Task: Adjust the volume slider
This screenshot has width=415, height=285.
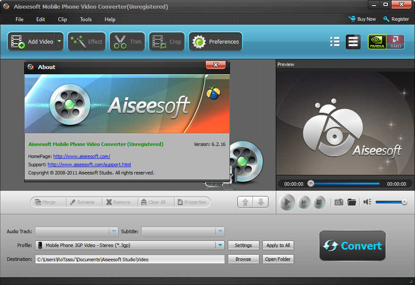Action: point(391,202)
